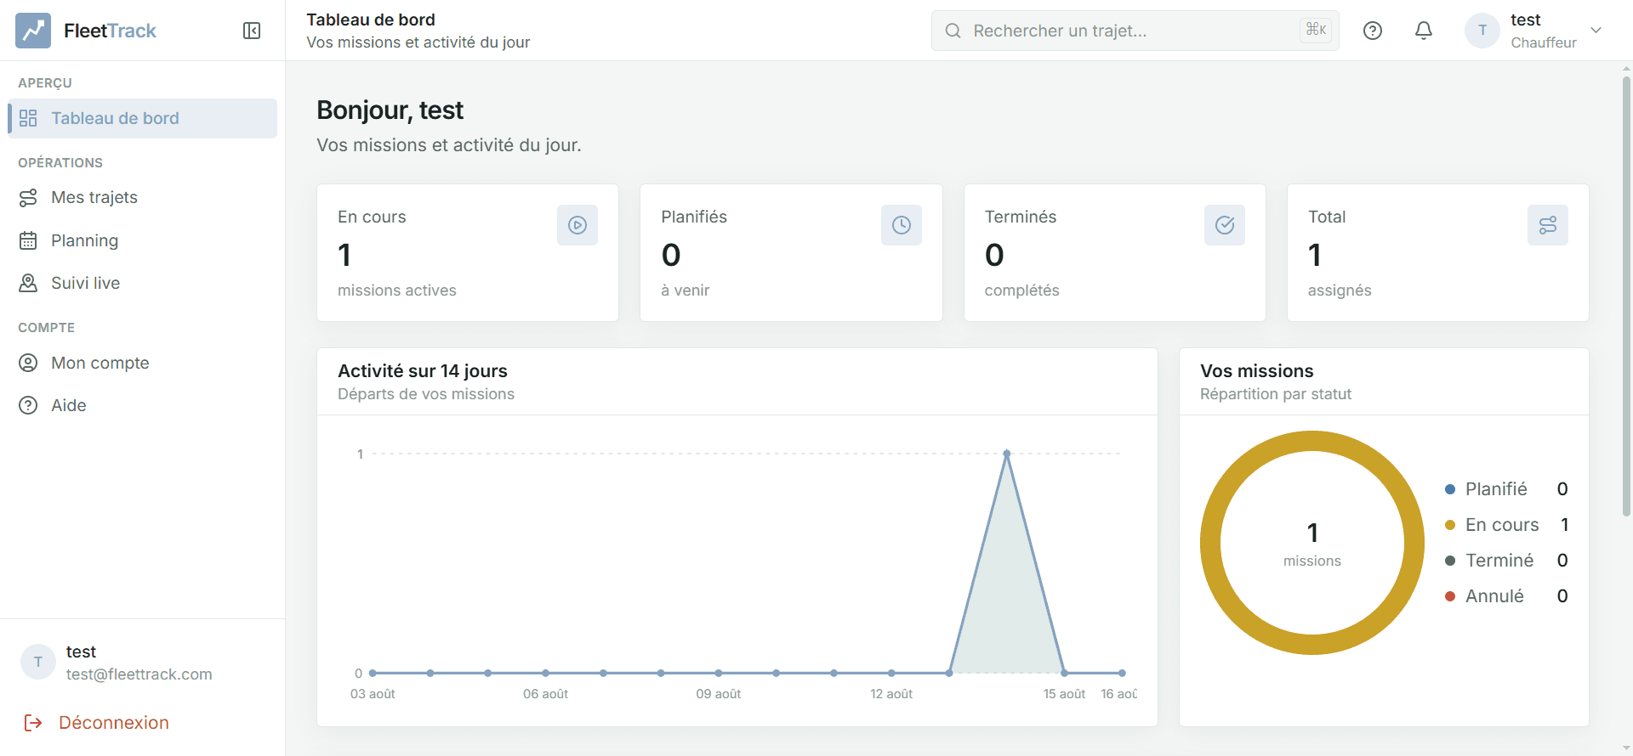Open Mes trajets in sidebar

coord(143,197)
